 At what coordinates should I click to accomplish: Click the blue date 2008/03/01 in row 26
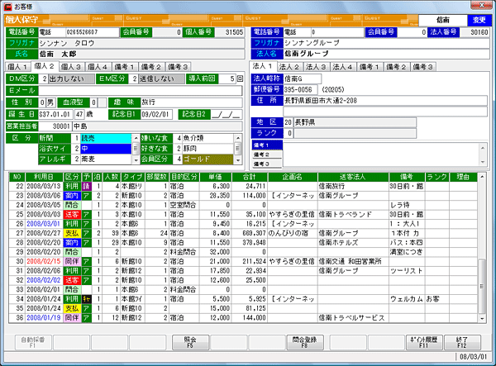point(43,224)
